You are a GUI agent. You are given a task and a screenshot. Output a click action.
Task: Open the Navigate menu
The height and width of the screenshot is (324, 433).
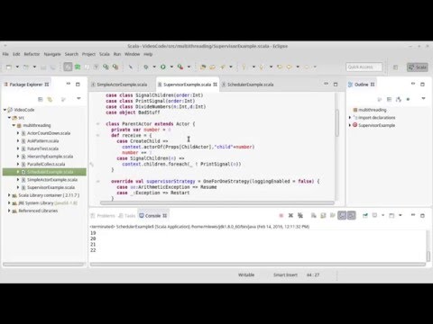pyautogui.click(x=52, y=54)
